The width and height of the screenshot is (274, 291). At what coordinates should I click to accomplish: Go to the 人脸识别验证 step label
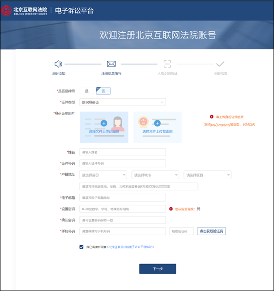167,74
